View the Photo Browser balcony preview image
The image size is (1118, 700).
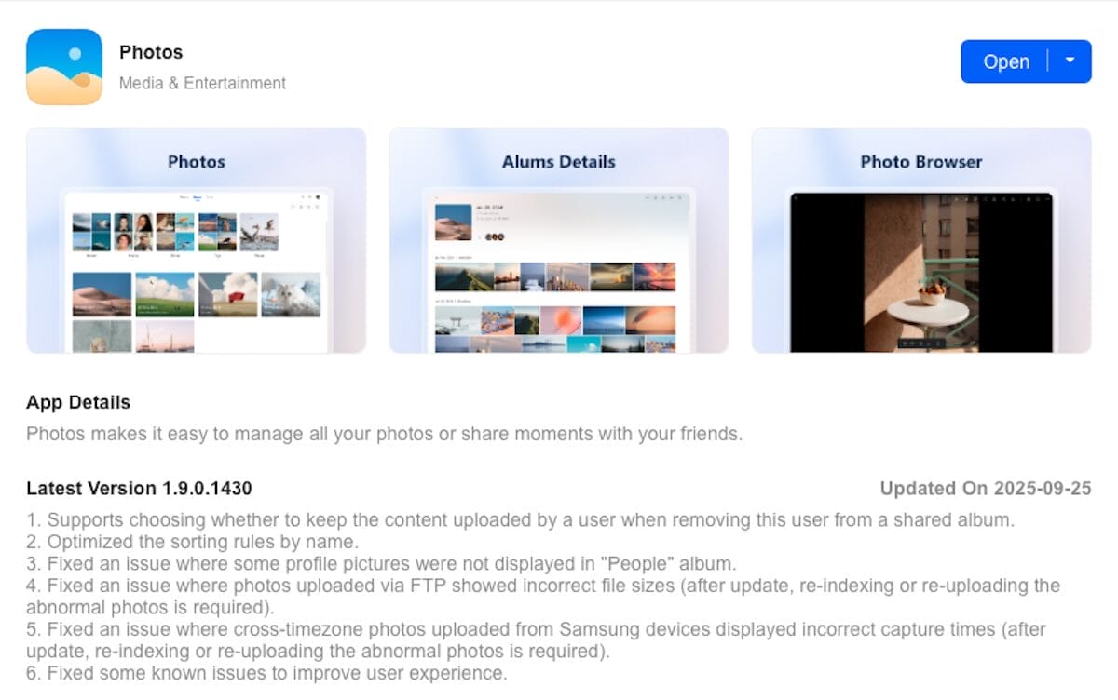[921, 272]
